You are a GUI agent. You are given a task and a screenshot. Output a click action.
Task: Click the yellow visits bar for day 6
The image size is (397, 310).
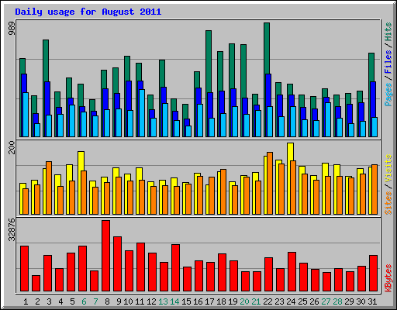point(81,161)
